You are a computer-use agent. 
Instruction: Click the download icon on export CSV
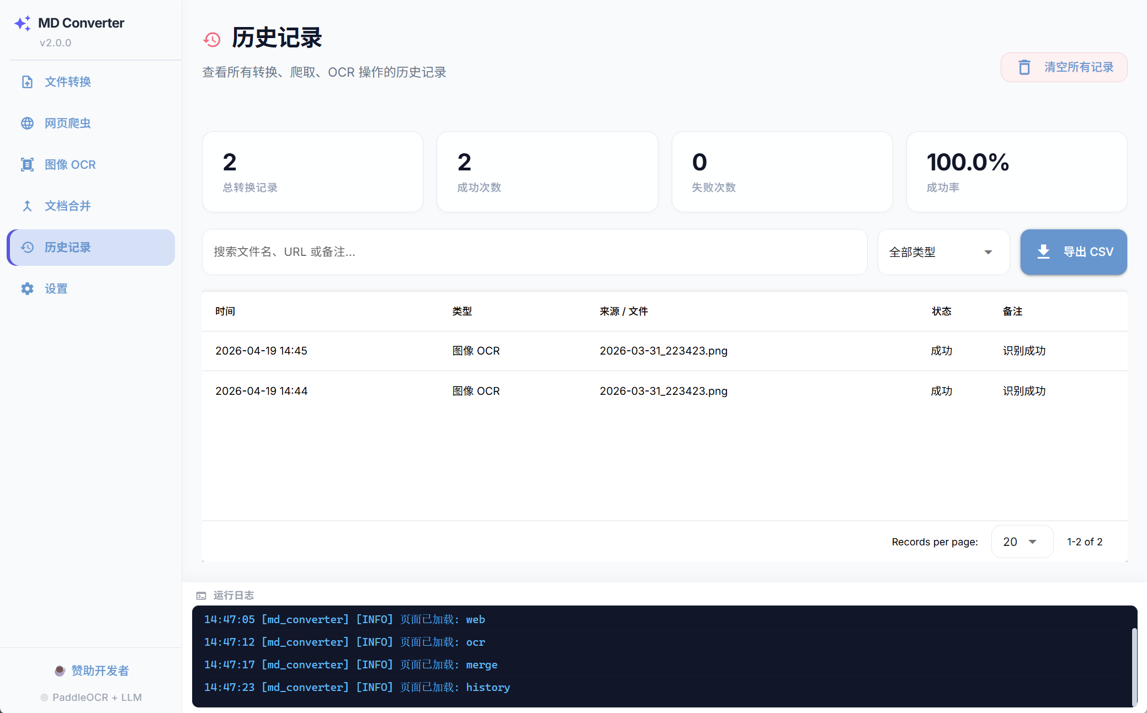coord(1043,252)
